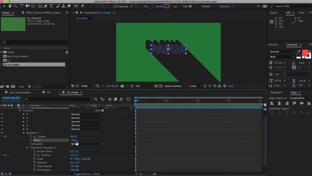
Task: Select the Hand tool
Action: 10,6
